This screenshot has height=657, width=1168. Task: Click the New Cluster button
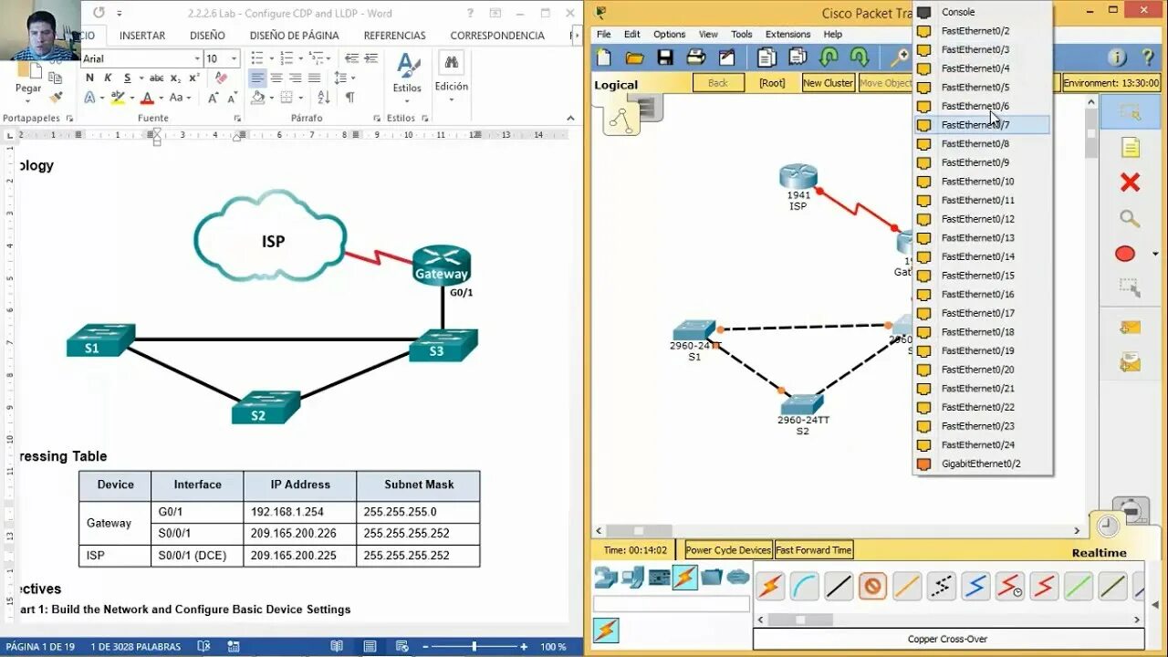828,83
